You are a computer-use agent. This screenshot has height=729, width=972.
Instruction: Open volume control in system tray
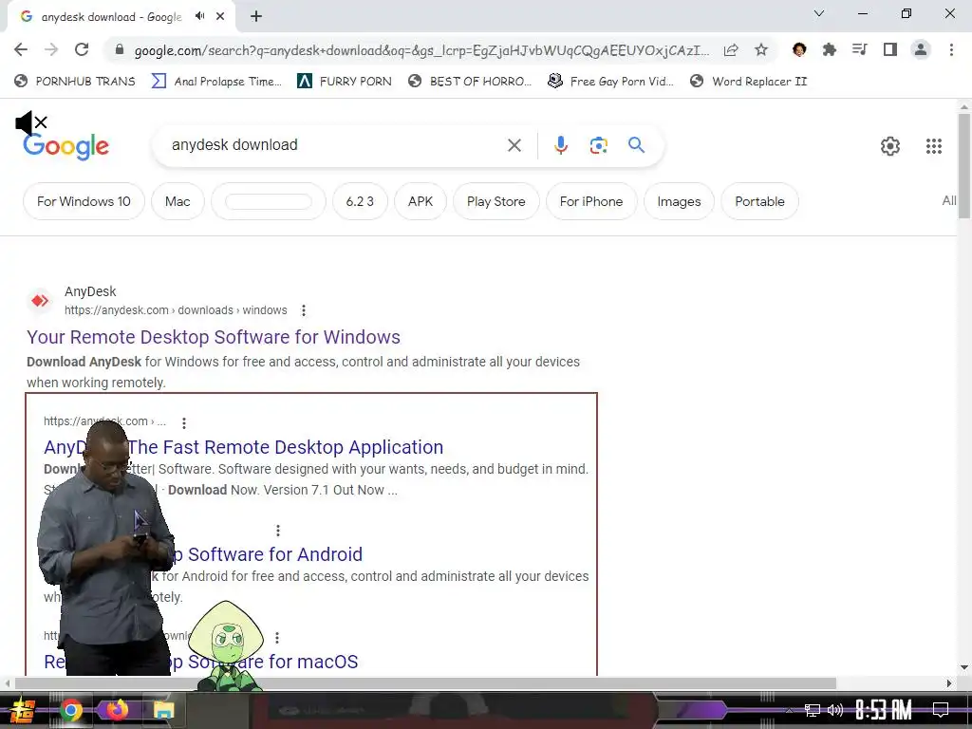point(835,710)
